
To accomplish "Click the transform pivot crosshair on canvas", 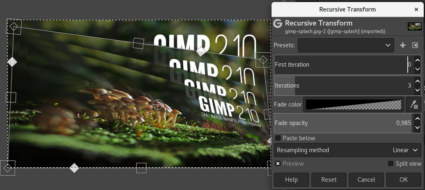I will pyautogui.click(x=158, y=104).
